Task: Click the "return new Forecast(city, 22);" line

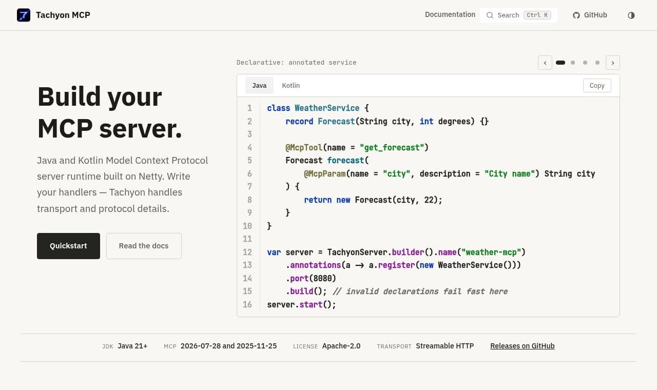Action: (373, 200)
